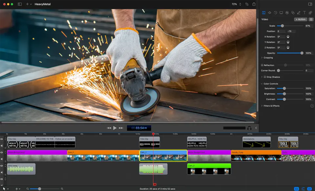Click the Corner Round slider

tap(290, 71)
